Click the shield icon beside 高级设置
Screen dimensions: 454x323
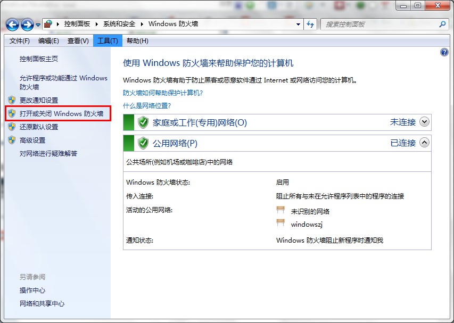point(12,140)
